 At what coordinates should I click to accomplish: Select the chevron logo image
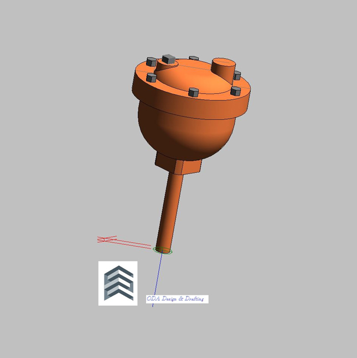coord(118,283)
